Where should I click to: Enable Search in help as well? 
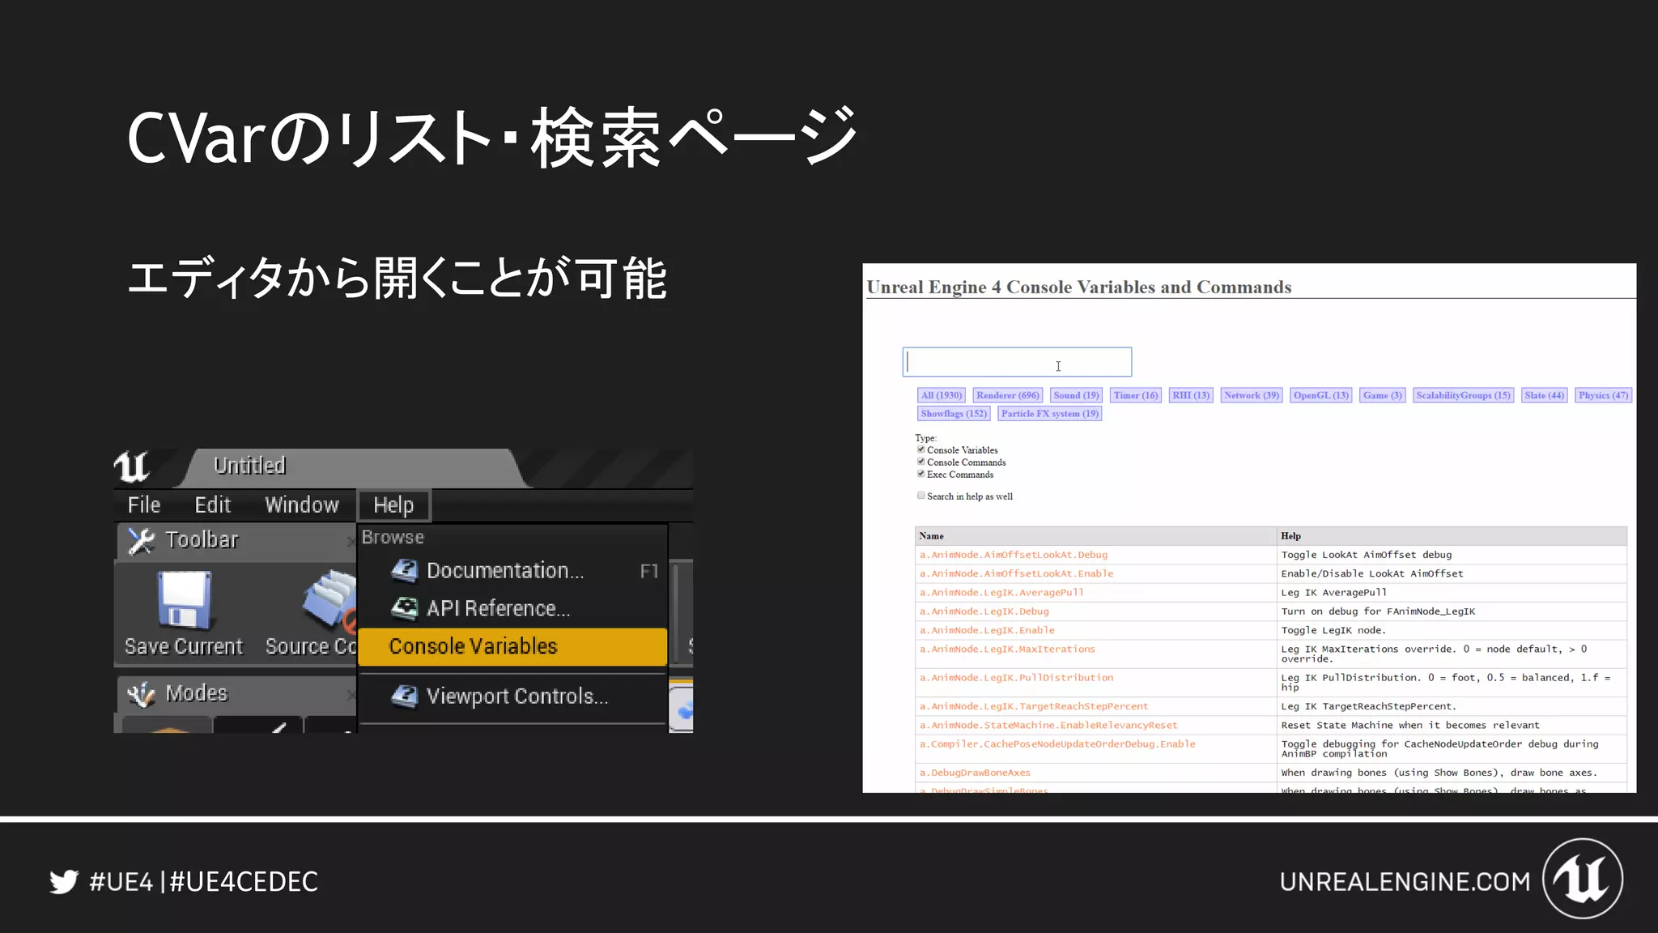point(920,496)
